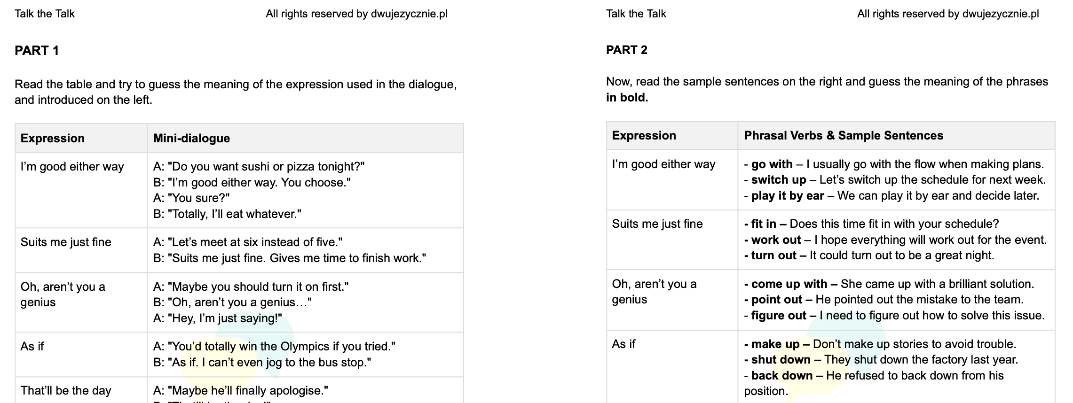Click the bold phrase 'figure out'

tap(778, 316)
